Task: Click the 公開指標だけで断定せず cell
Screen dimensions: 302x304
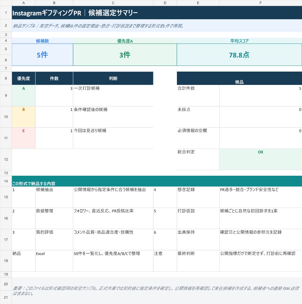Action: pyautogui.click(x=260, y=261)
